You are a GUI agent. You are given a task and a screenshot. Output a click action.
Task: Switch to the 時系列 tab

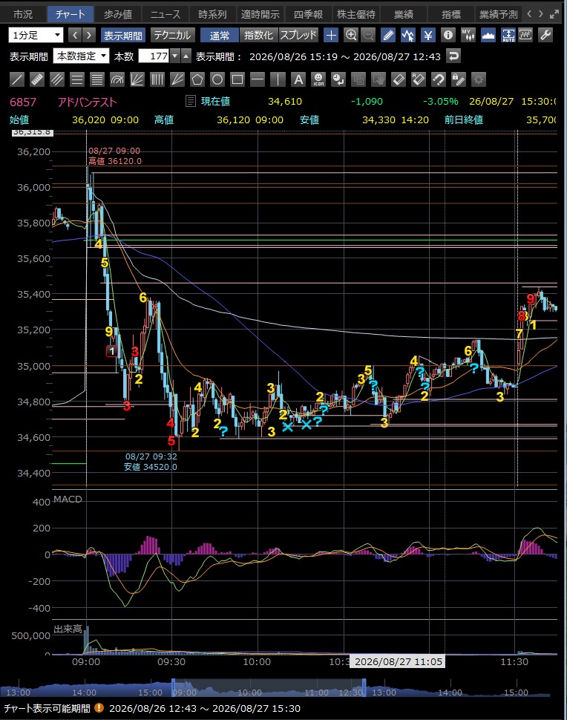click(212, 14)
